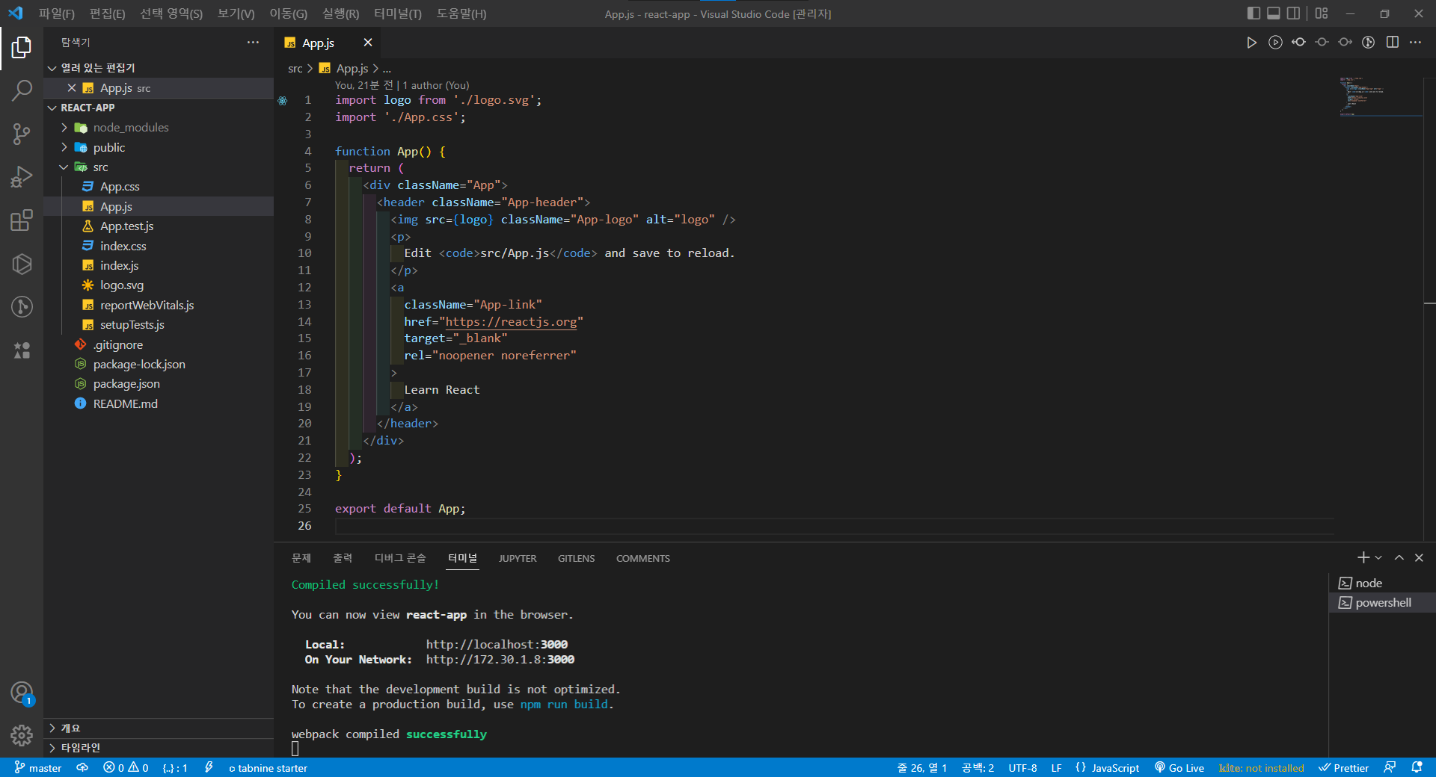Switch to the 출력 panel tab
Screen dimensions: 1436x777
[343, 558]
